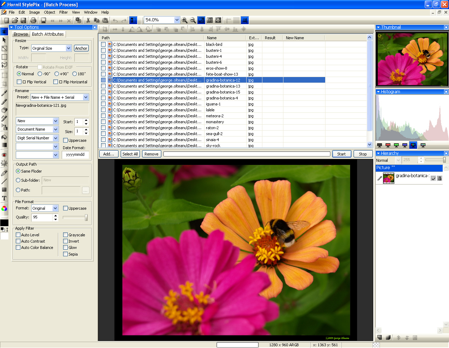Click the batch process gear icon
The width and height of the screenshot is (449, 348).
click(x=78, y=20)
